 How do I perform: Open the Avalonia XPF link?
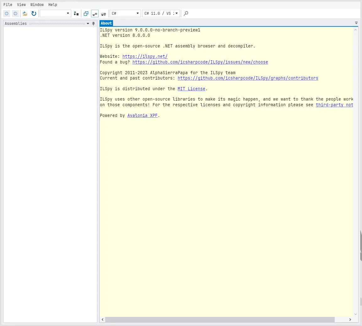pos(143,115)
